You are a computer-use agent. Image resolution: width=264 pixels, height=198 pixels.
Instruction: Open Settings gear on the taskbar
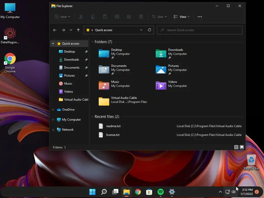point(172,192)
